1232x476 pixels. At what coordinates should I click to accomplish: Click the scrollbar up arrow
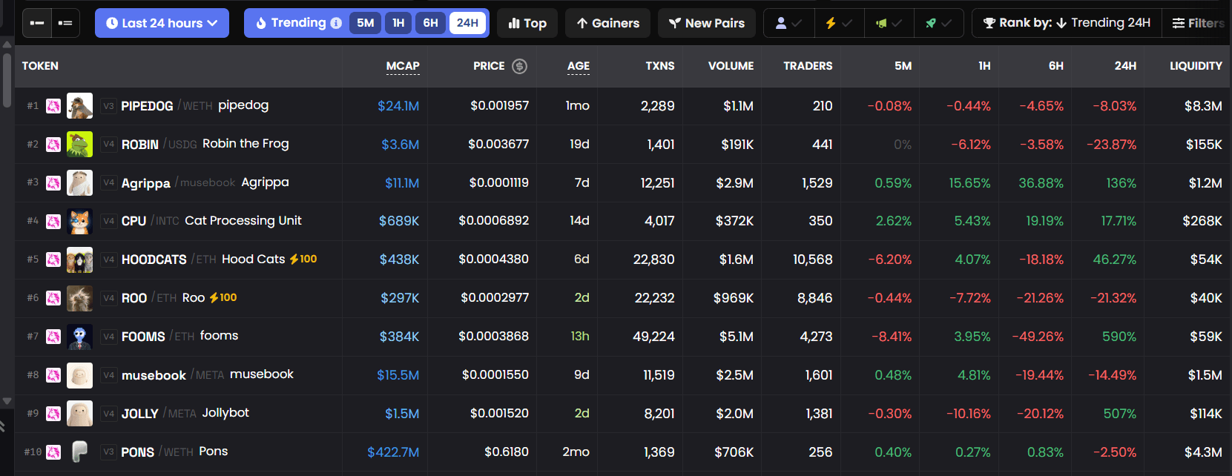tap(7, 44)
